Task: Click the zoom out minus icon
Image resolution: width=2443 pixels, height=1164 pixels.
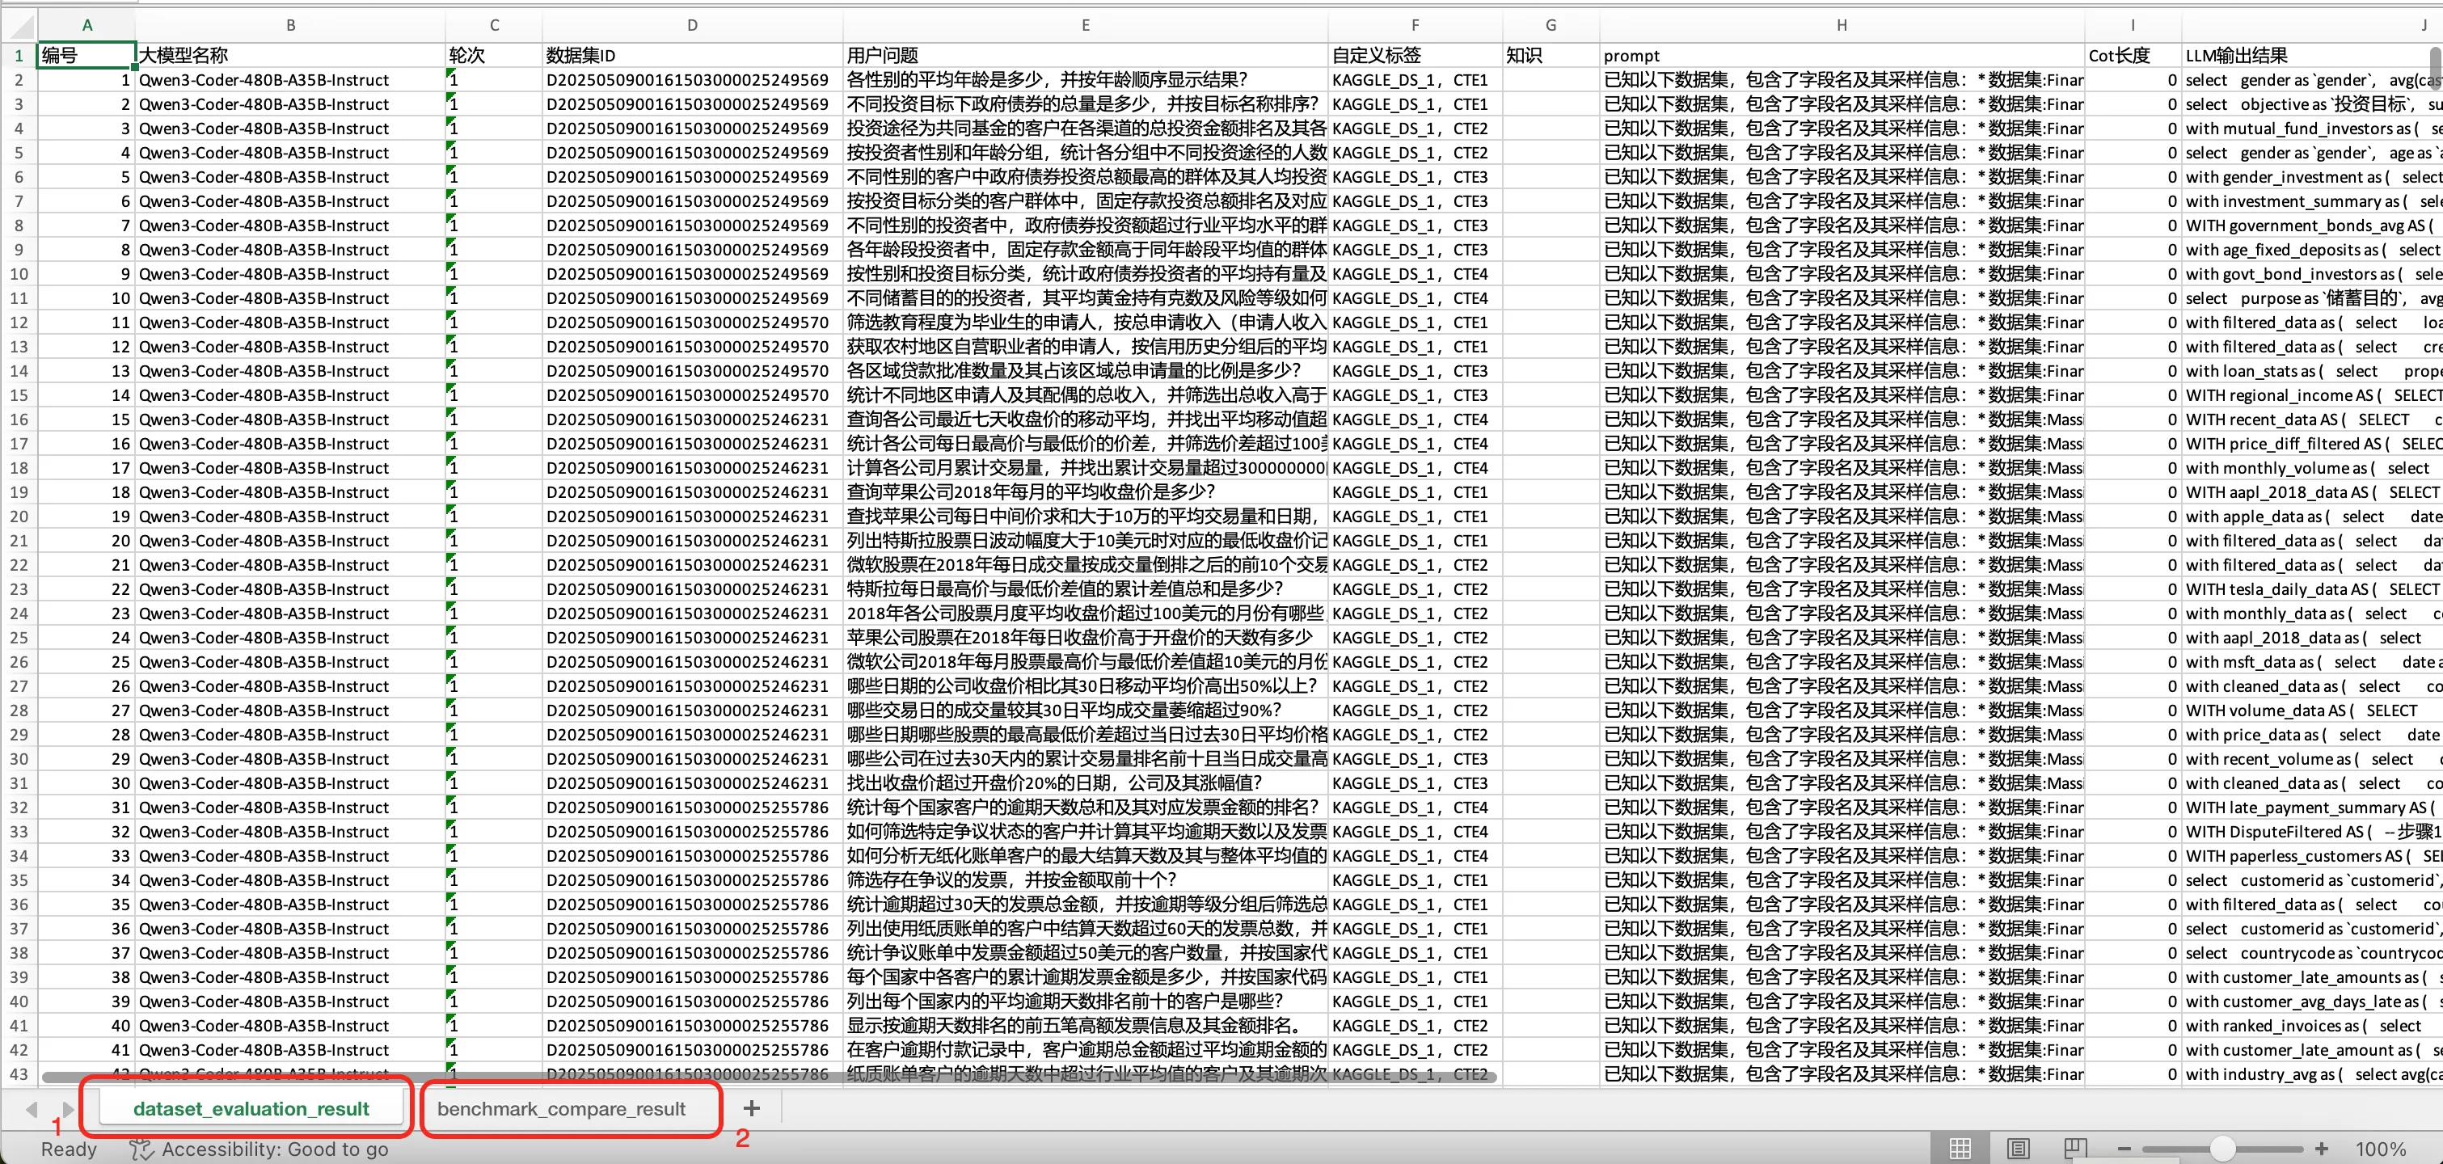Action: point(2124,1148)
